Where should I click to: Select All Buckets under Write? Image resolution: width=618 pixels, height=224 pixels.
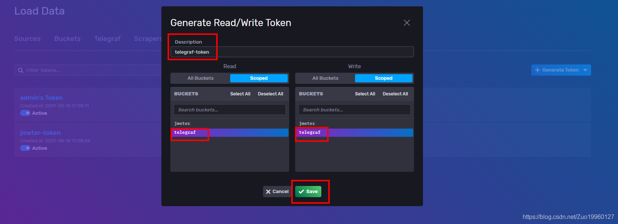point(325,78)
